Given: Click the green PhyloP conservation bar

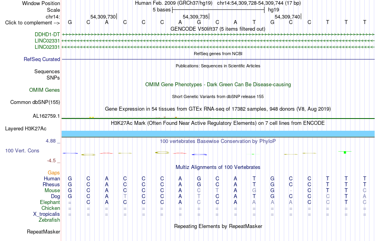Looking at the screenshot, I should [345, 152].
